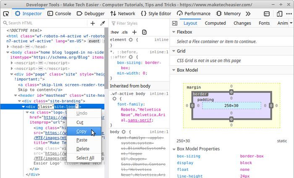
Task: Collapse the Box Model Properties section
Action: click(x=174, y=149)
